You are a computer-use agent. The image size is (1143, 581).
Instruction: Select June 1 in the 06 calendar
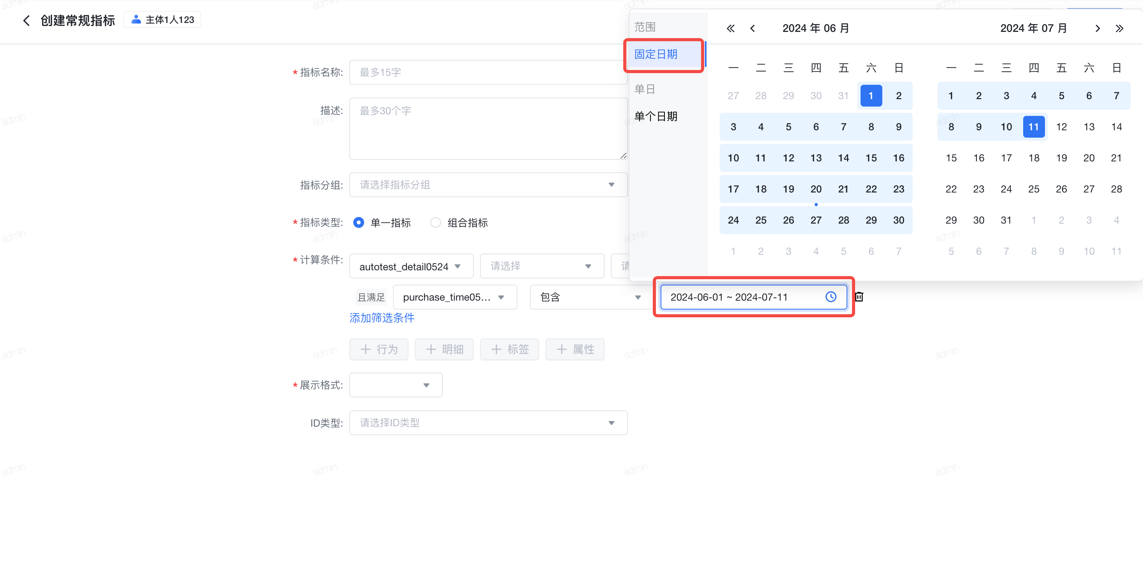click(871, 96)
